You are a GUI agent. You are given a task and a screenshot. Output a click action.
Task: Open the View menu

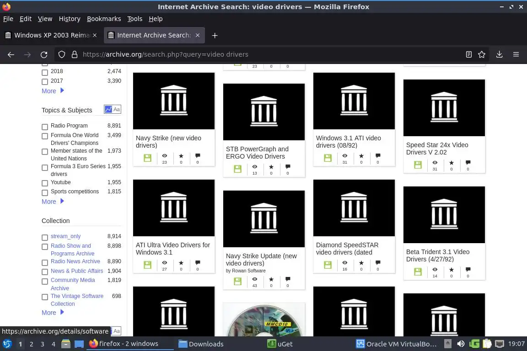pos(45,19)
